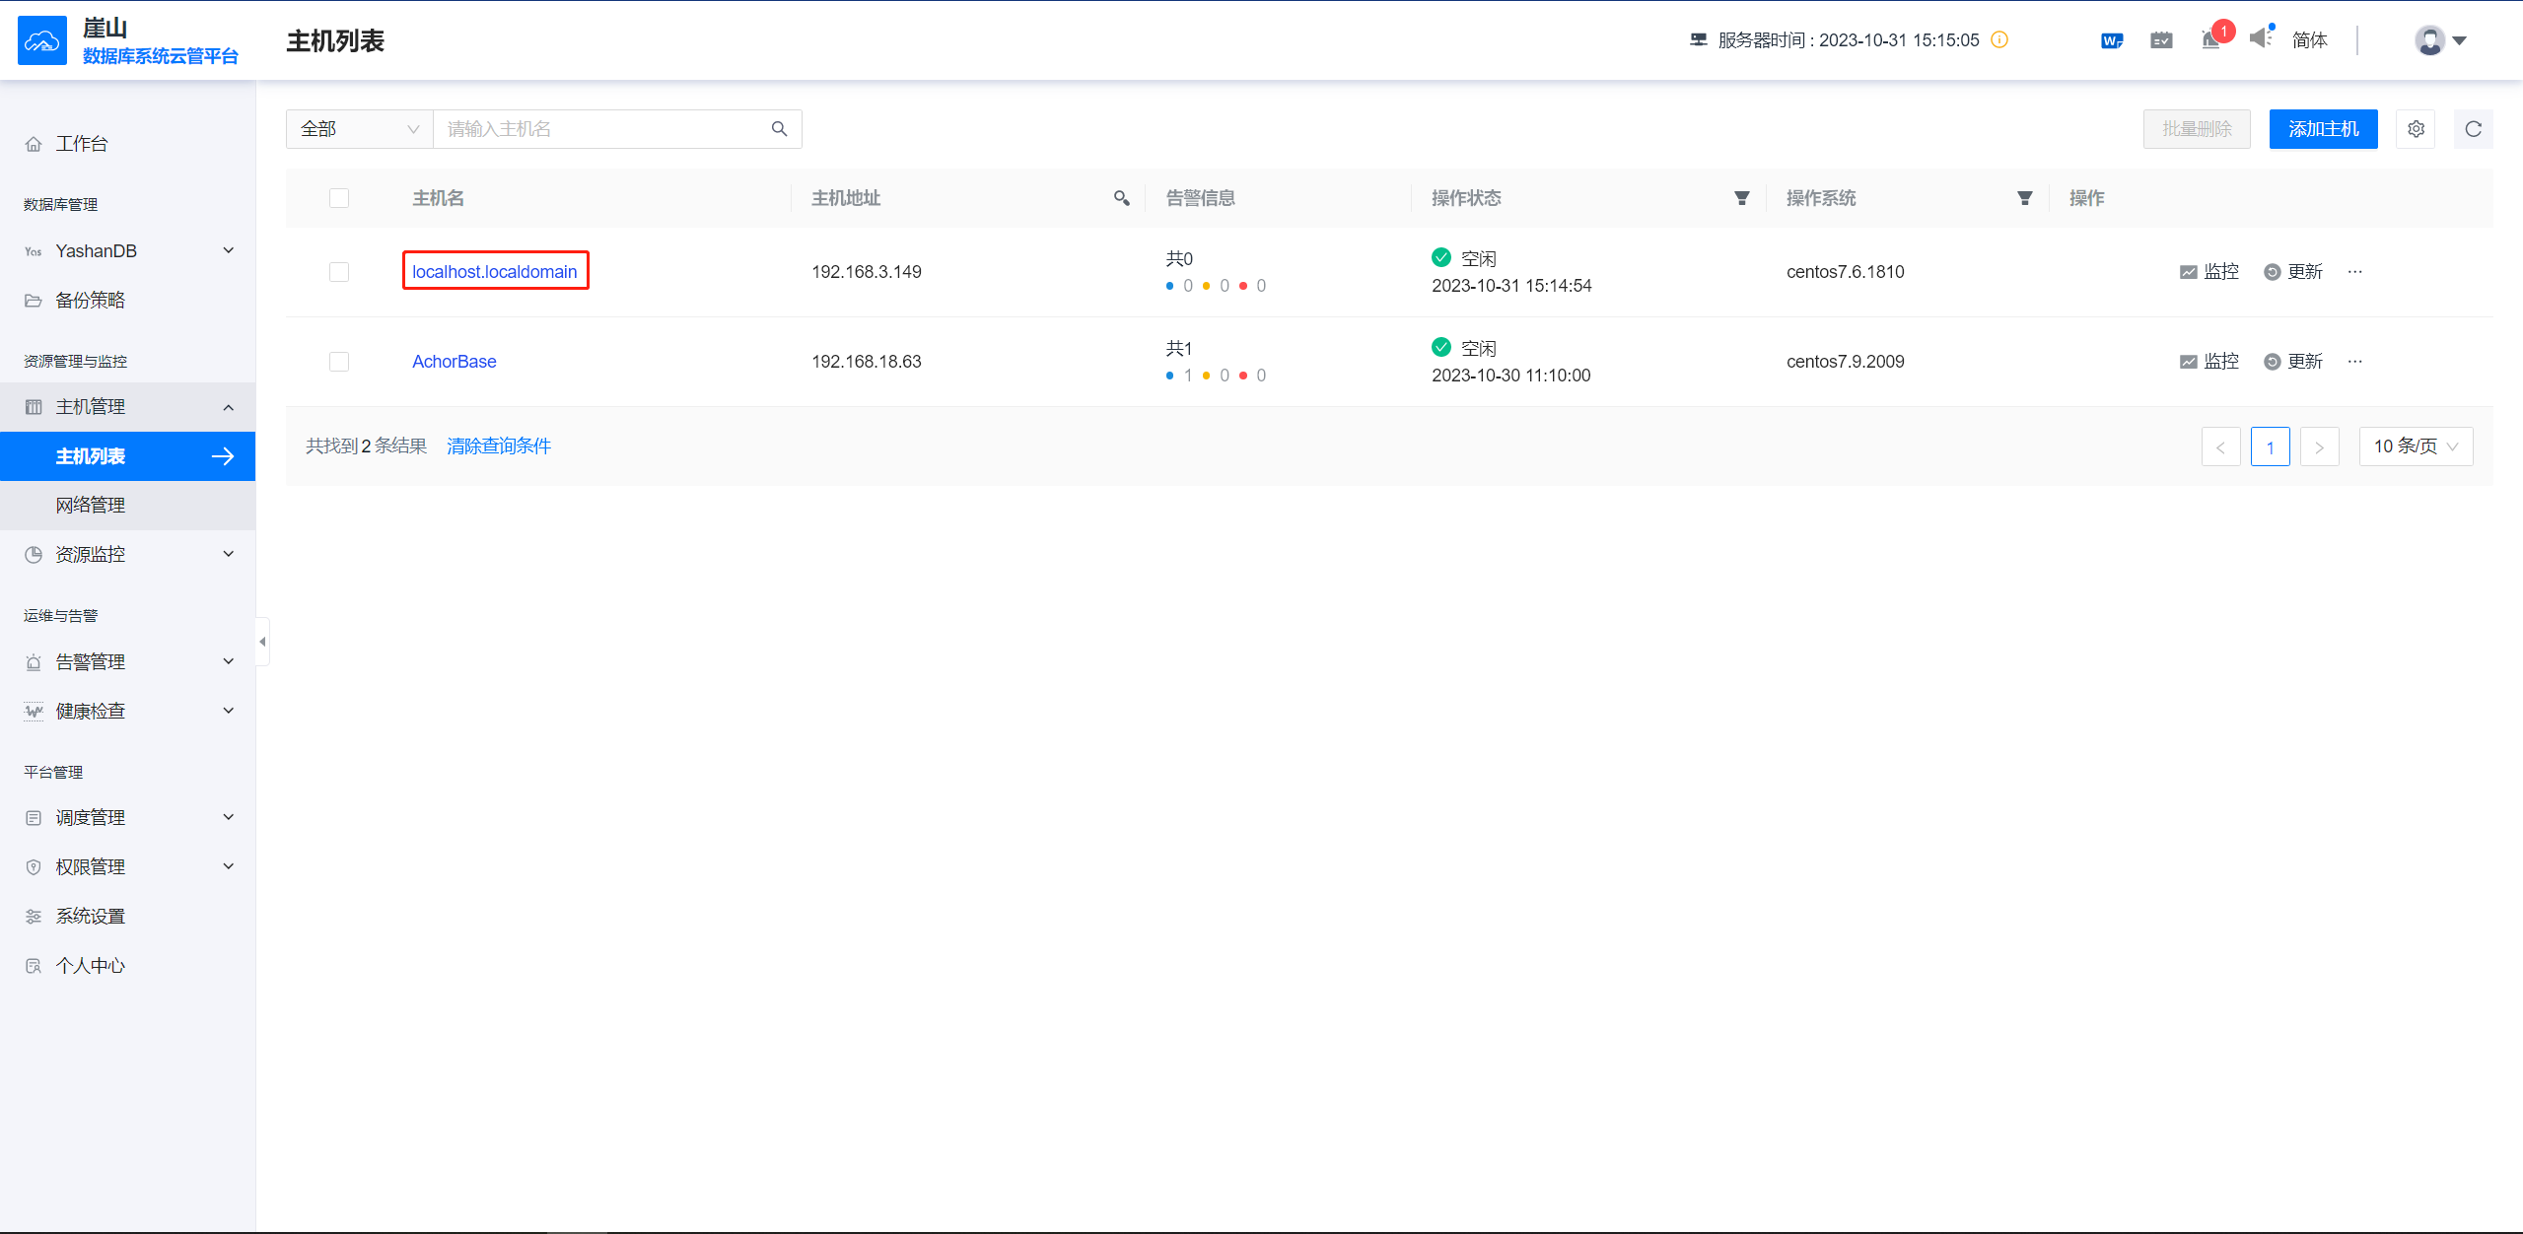2523x1234 pixels.
Task: Click the 添加主机 button
Action: coord(2323,129)
